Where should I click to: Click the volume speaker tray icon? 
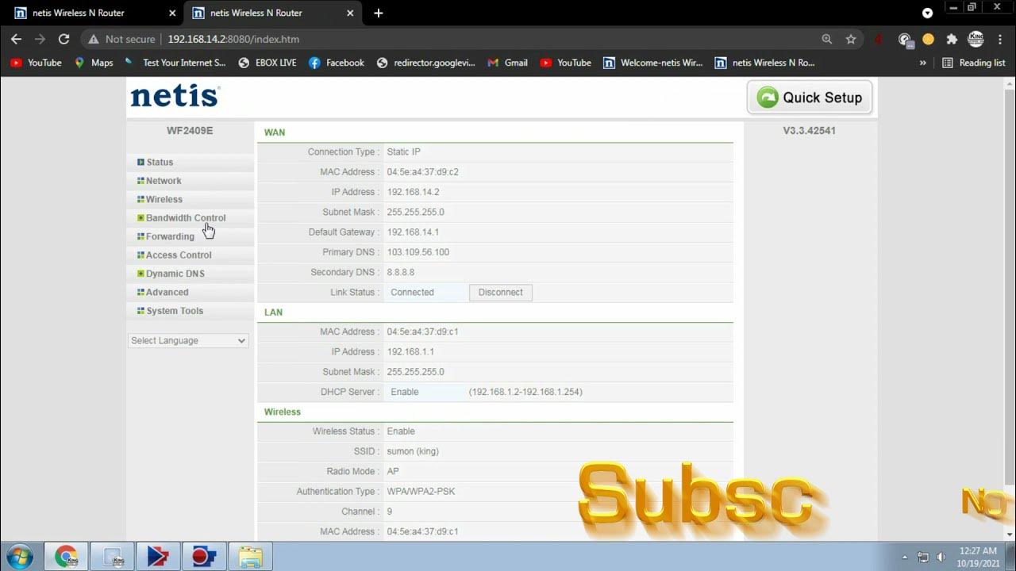(941, 557)
